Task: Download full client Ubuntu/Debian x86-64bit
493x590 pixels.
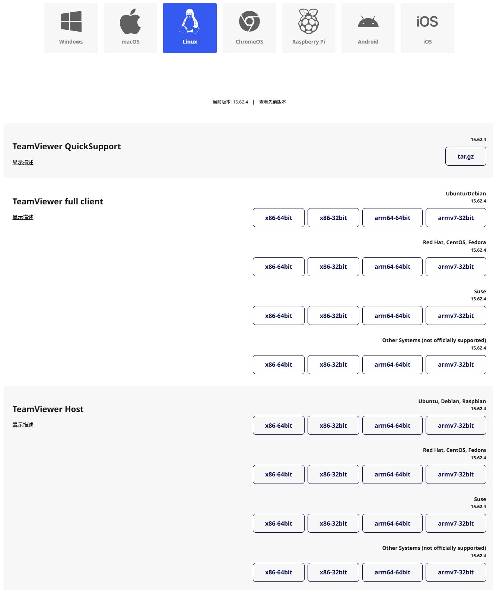Action: coord(279,218)
